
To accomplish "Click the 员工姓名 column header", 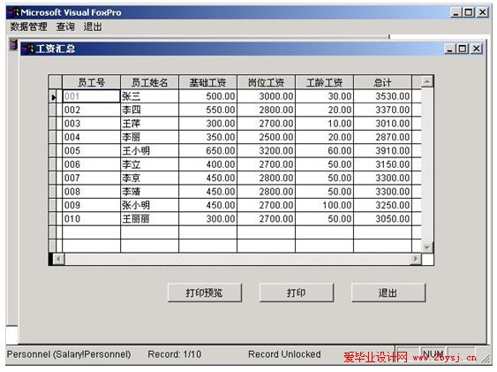I will click(x=149, y=82).
